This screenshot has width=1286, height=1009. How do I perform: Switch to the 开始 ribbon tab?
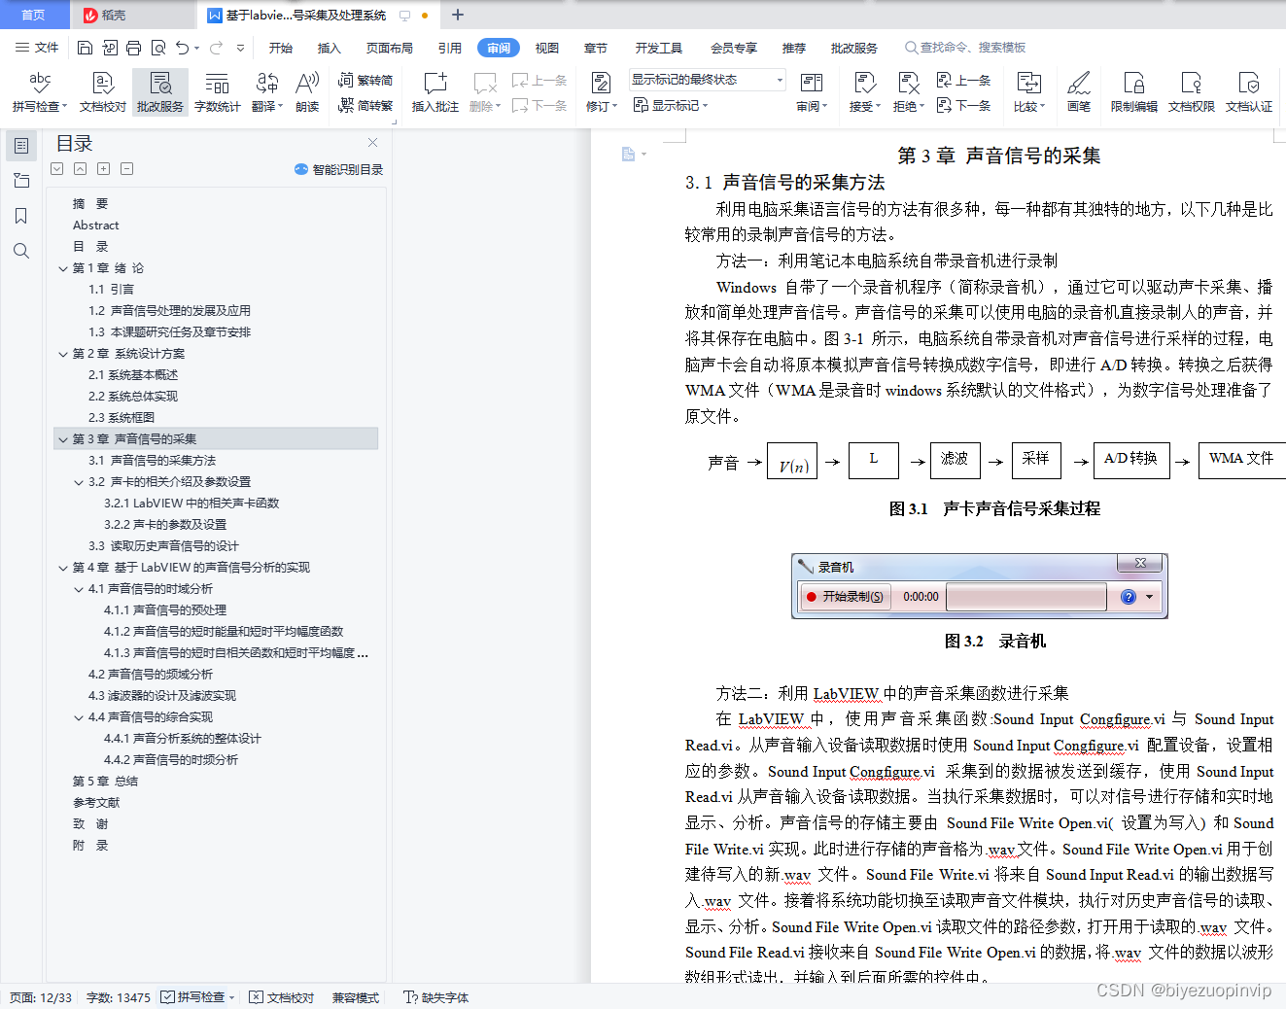point(281,48)
